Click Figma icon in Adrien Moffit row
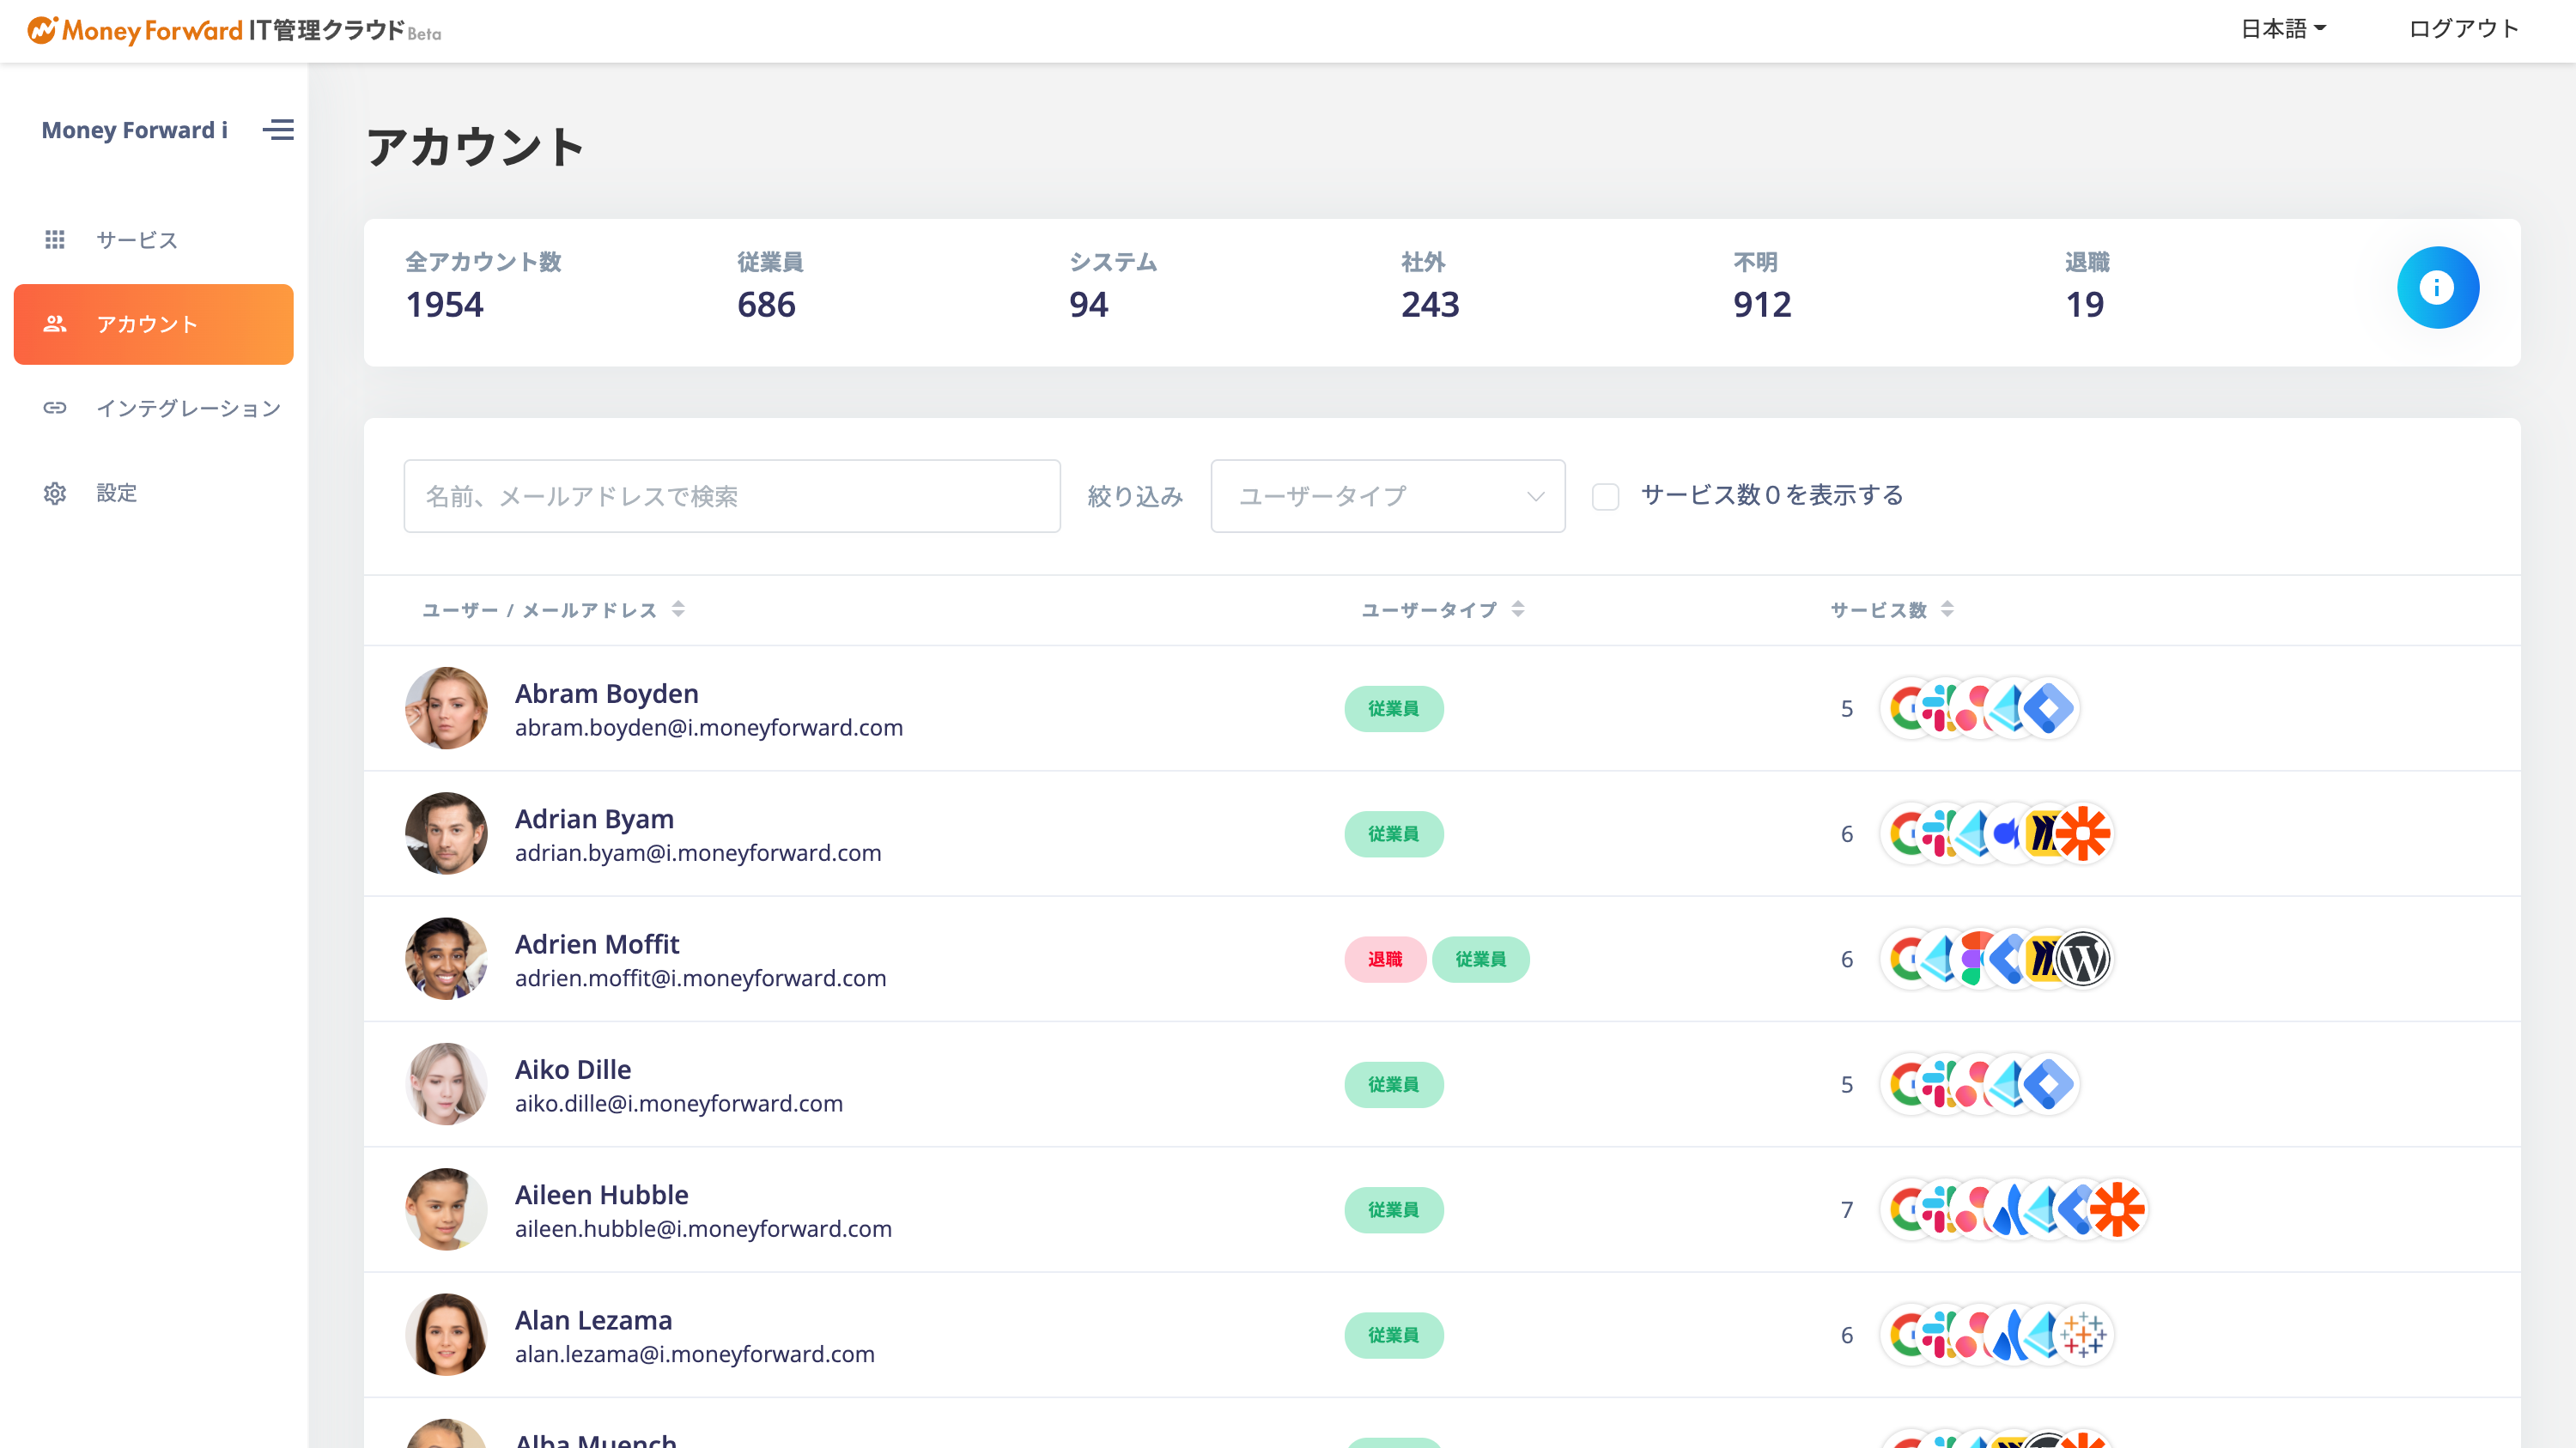This screenshot has width=2576, height=1448. [1974, 960]
